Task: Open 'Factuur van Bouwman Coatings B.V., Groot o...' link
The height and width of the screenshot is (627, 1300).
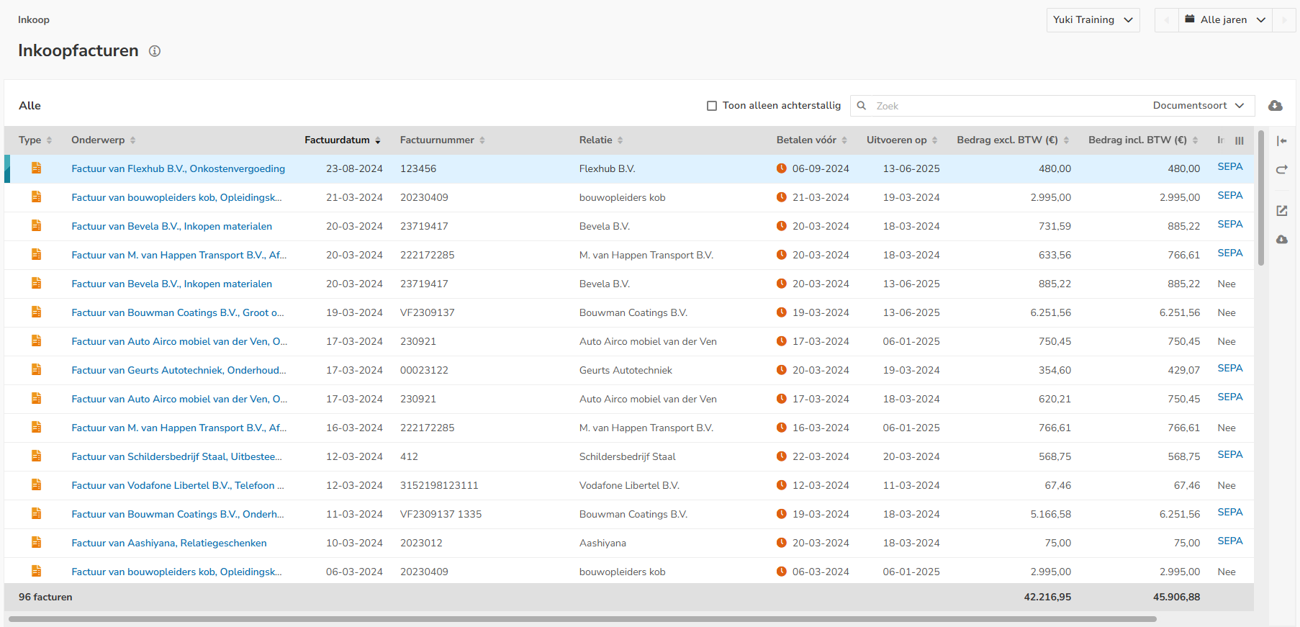Action: pos(178,312)
